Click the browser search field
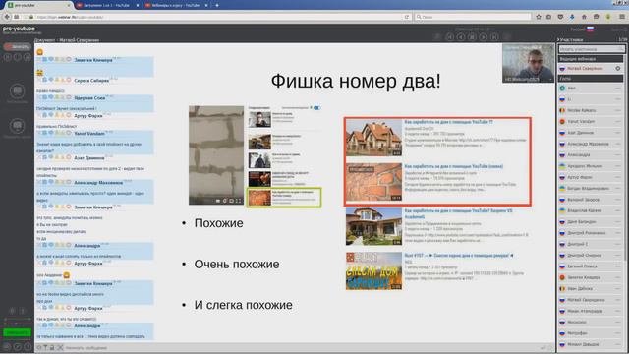This screenshot has height=354, width=629. coord(473,17)
